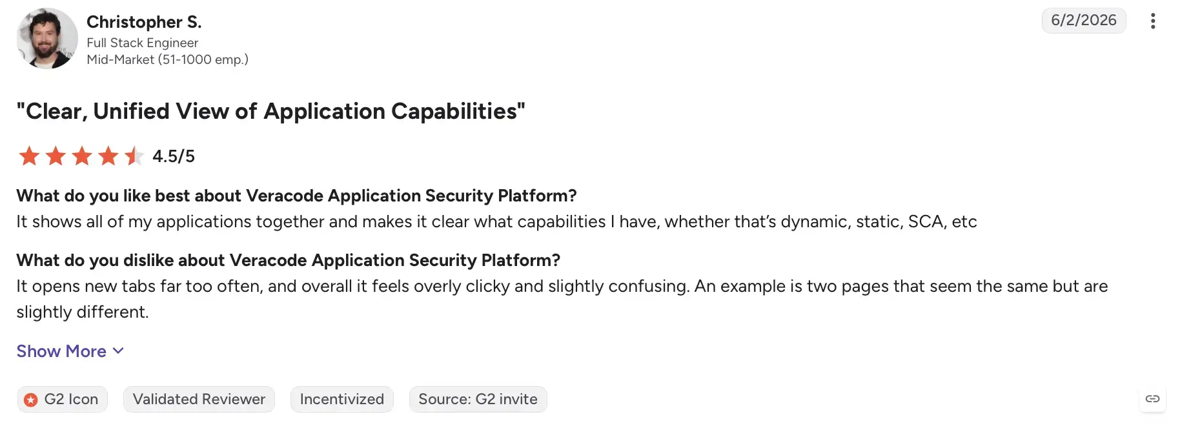The image size is (1180, 430).
Task: Select the Incentivized badge
Action: tap(341, 399)
